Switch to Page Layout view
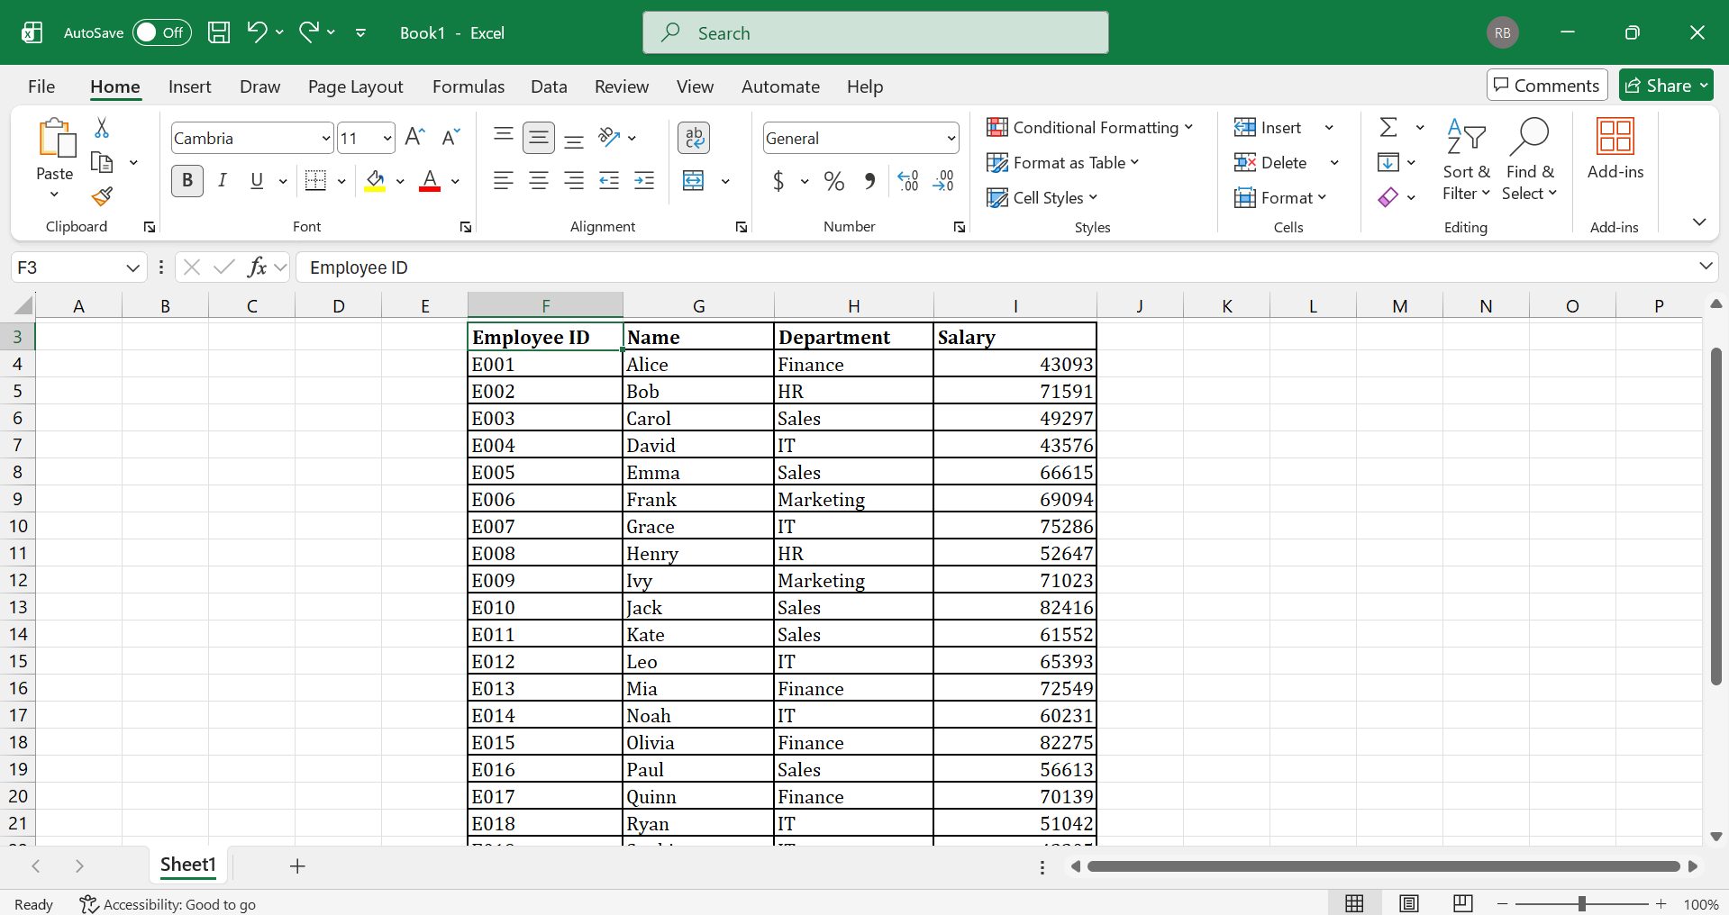Screen dimensions: 1729x915 coord(1409,903)
